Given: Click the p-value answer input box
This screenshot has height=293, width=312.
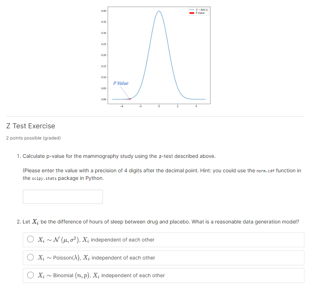Looking at the screenshot, I should pos(62,196).
